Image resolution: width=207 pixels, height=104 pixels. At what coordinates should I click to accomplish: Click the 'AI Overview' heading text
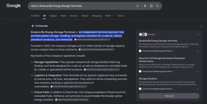(42, 26)
